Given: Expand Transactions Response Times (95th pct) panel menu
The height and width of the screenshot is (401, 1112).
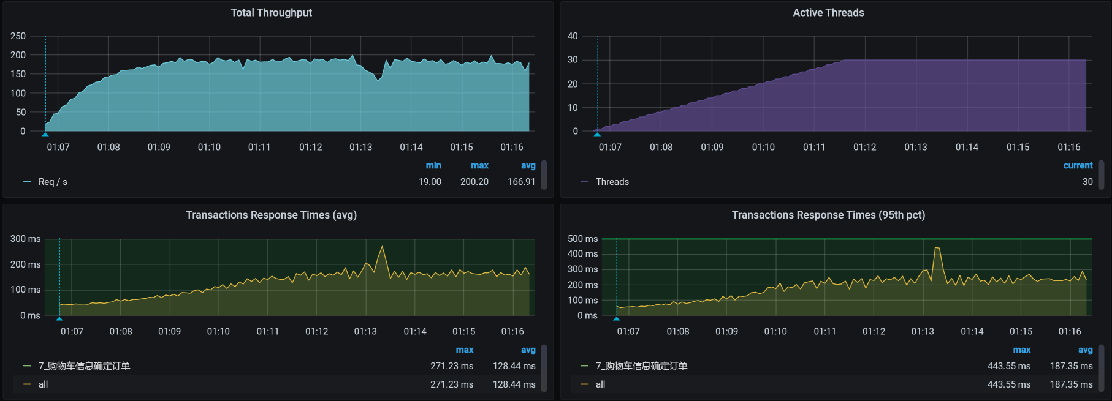Looking at the screenshot, I should pyautogui.click(x=828, y=215).
